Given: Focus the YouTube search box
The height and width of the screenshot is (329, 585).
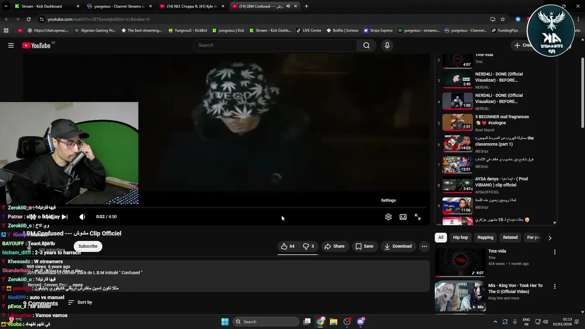Looking at the screenshot, I should (x=275, y=45).
